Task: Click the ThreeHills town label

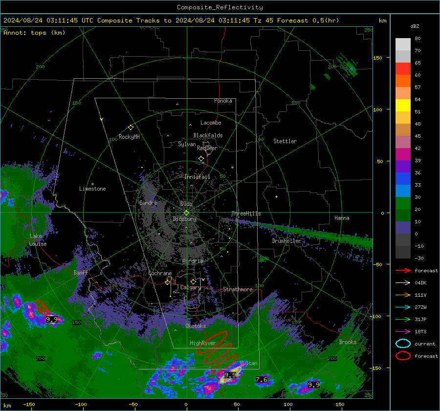Action: (246, 214)
